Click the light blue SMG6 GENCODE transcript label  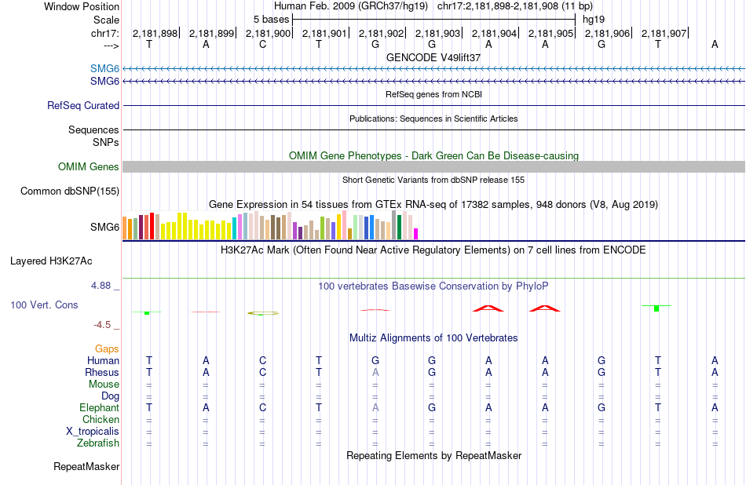click(x=104, y=68)
